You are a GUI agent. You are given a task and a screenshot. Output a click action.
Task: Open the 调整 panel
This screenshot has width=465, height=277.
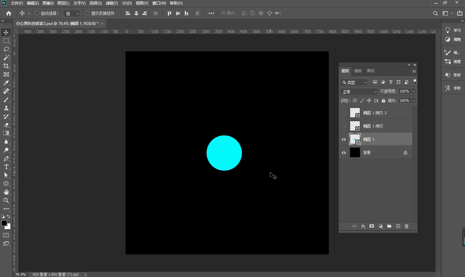(x=452, y=39)
